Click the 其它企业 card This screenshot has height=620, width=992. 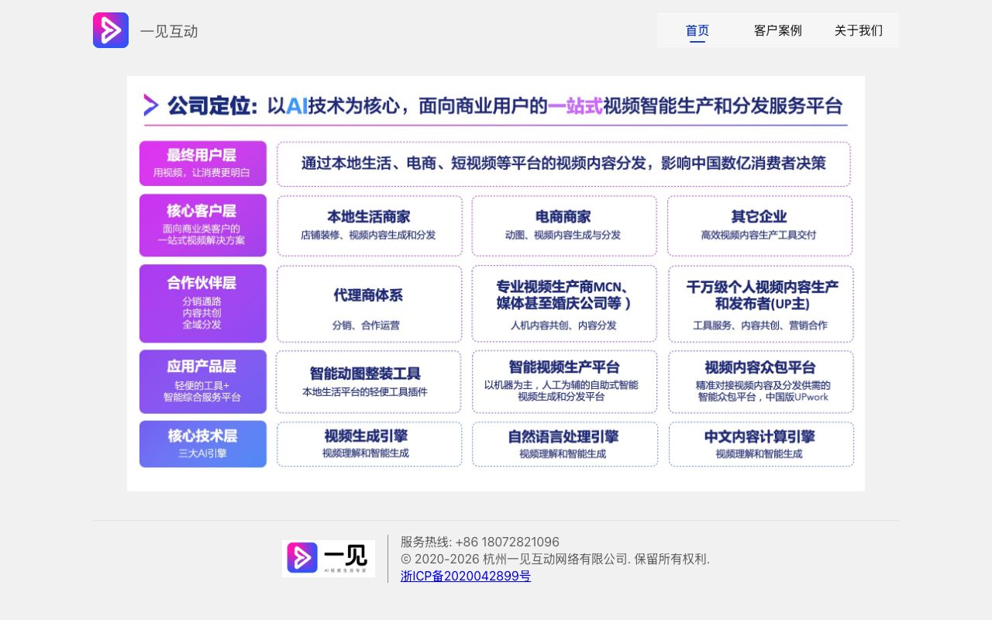759,225
